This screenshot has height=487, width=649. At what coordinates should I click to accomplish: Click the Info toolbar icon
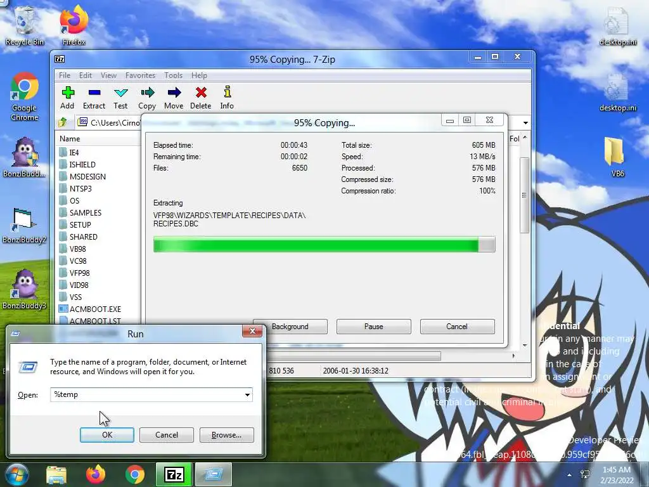(227, 98)
